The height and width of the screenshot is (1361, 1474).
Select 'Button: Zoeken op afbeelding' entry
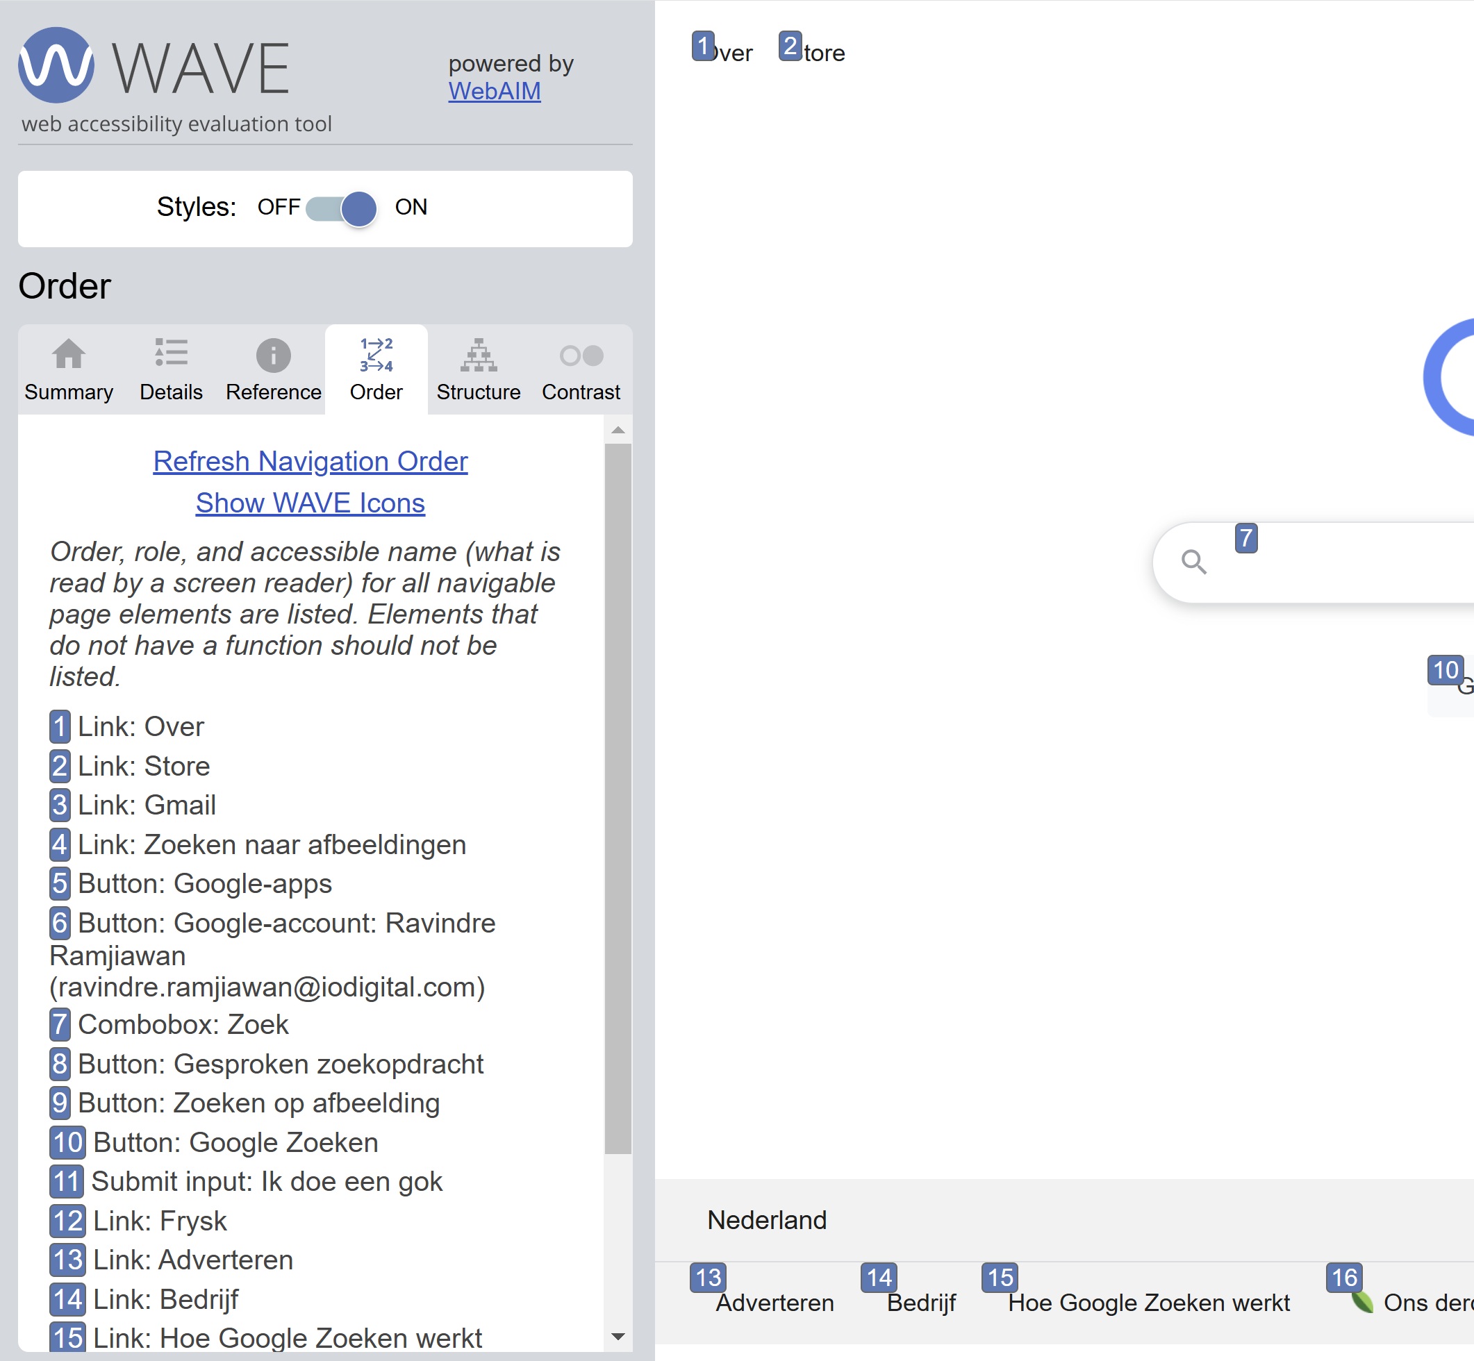click(245, 1104)
